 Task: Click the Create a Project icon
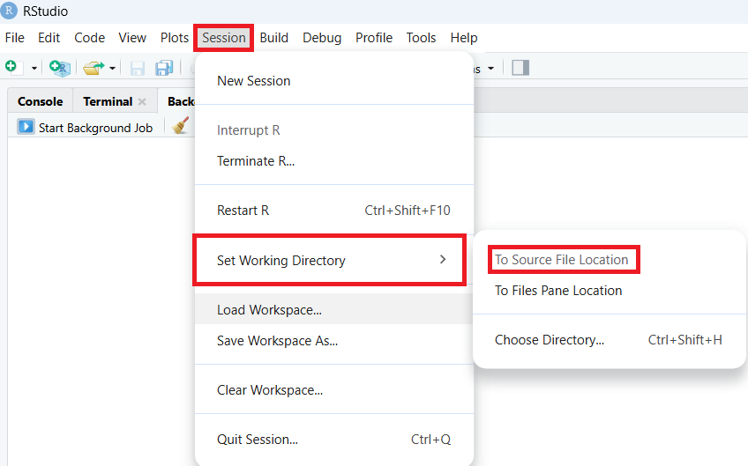tap(60, 68)
